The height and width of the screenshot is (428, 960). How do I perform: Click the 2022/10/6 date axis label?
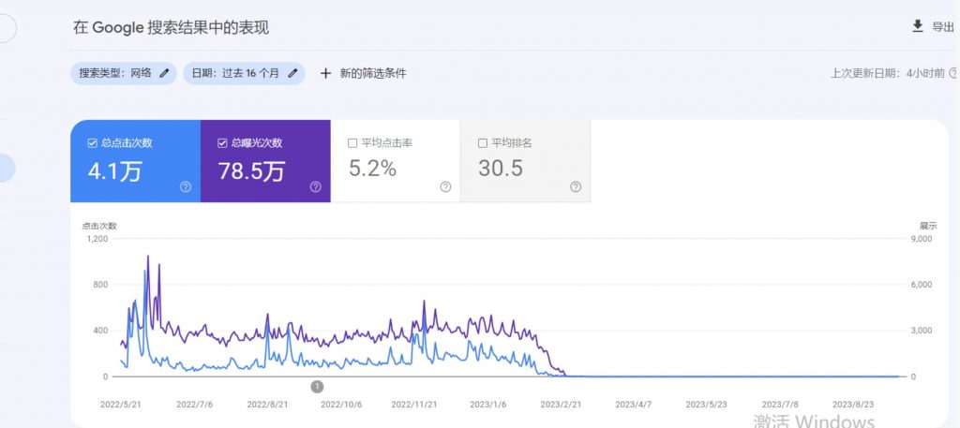(x=339, y=405)
